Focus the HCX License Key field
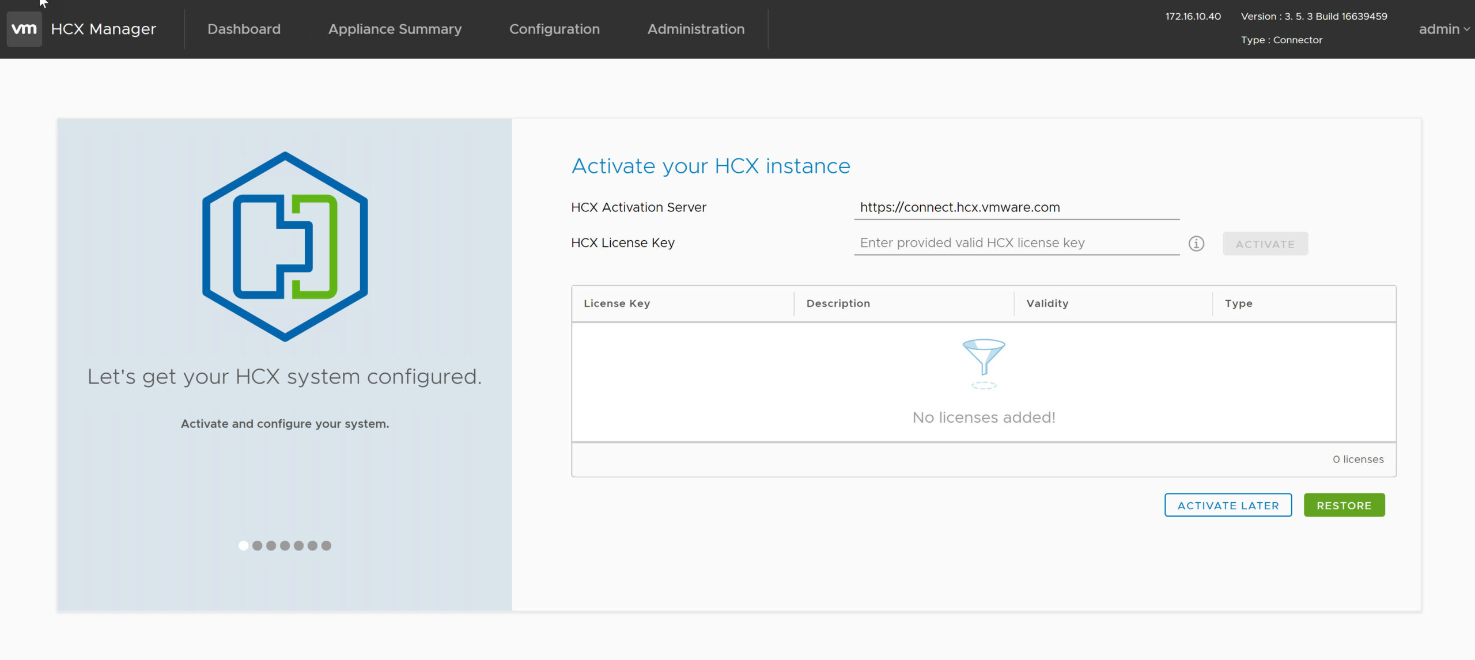This screenshot has height=660, width=1475. point(1016,243)
